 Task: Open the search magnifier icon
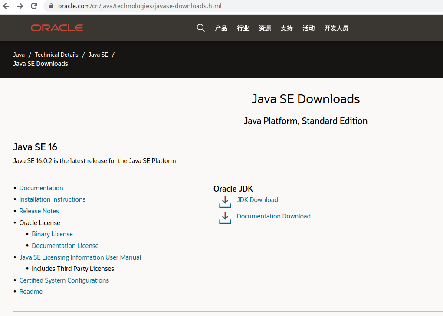coord(200,27)
